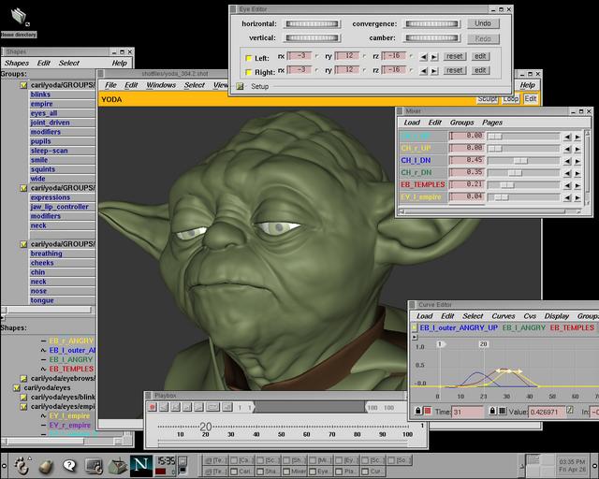Open the Curves menu in Curve Editor
The width and height of the screenshot is (599, 479).
(504, 316)
